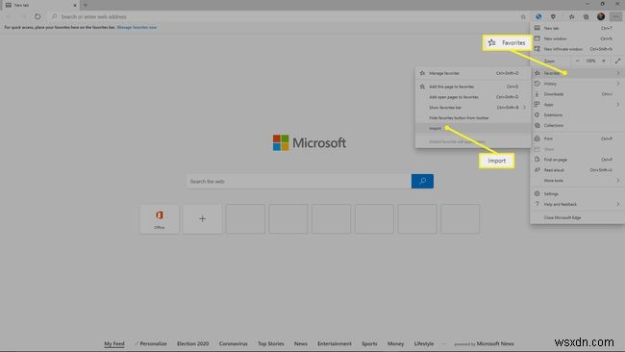This screenshot has height=352, width=625.
Task: Select Read aloud menu item
Action: [577, 170]
